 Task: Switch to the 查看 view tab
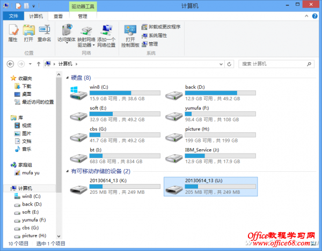click(58, 16)
